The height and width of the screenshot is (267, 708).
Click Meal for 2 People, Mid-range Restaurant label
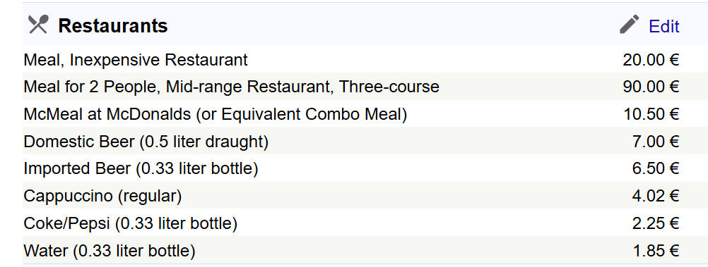[231, 87]
